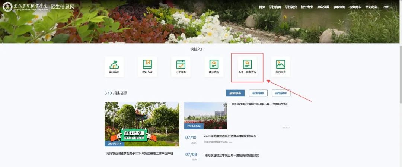402x167 pixels.
Task: Switch to the 招生简章 tab
Action: click(x=281, y=93)
